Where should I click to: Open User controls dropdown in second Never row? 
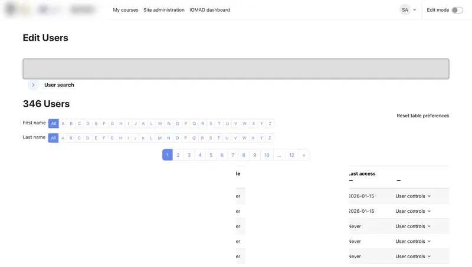[413, 242]
